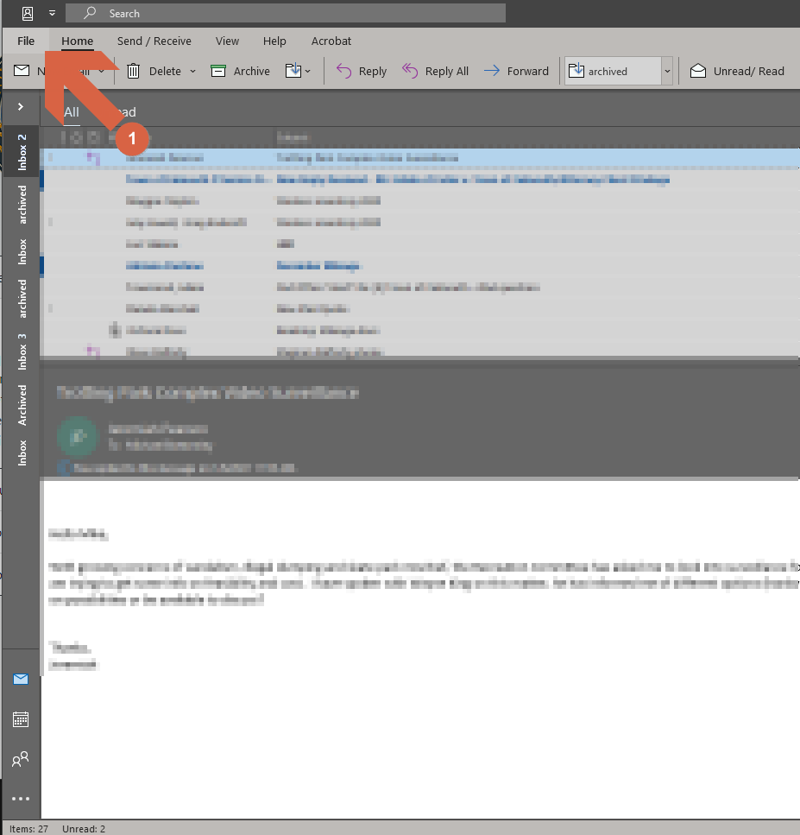Click the contact card icon in title bar
Screen dimensions: 800x835
(x=28, y=13)
